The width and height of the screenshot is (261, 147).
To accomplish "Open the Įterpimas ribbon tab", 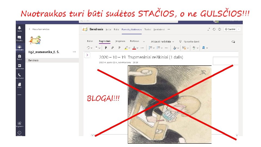I will 120,41.
